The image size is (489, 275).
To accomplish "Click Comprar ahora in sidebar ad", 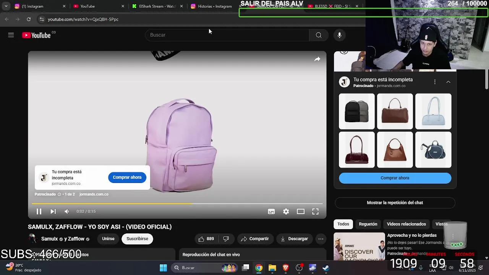I will [395, 178].
